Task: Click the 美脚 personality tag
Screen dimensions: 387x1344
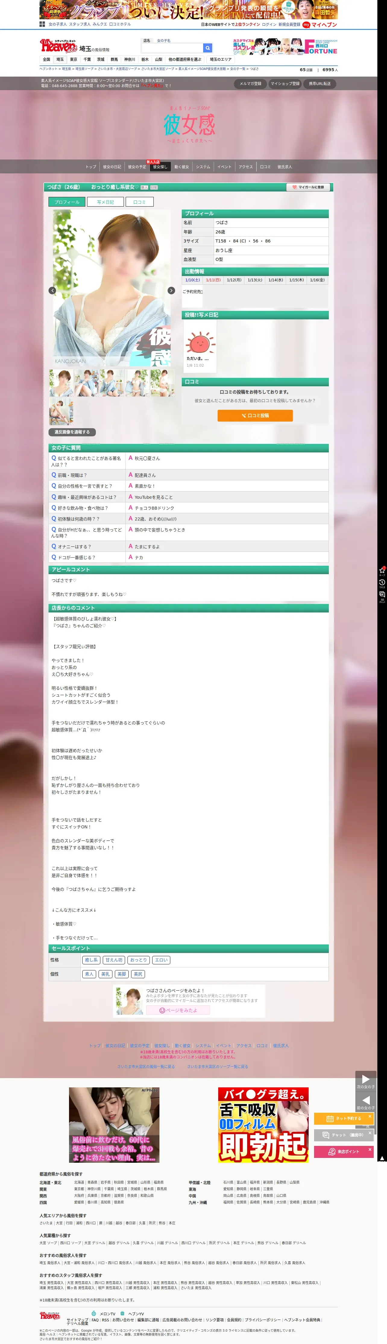Action: coord(121,974)
